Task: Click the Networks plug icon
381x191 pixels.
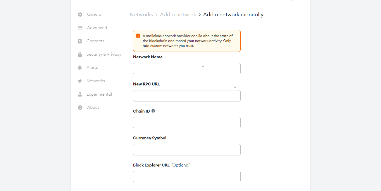Action: click(x=80, y=81)
